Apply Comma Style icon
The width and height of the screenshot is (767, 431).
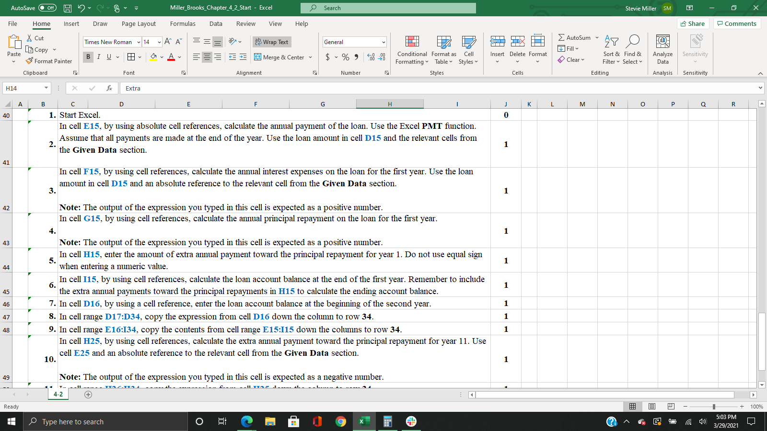point(356,57)
